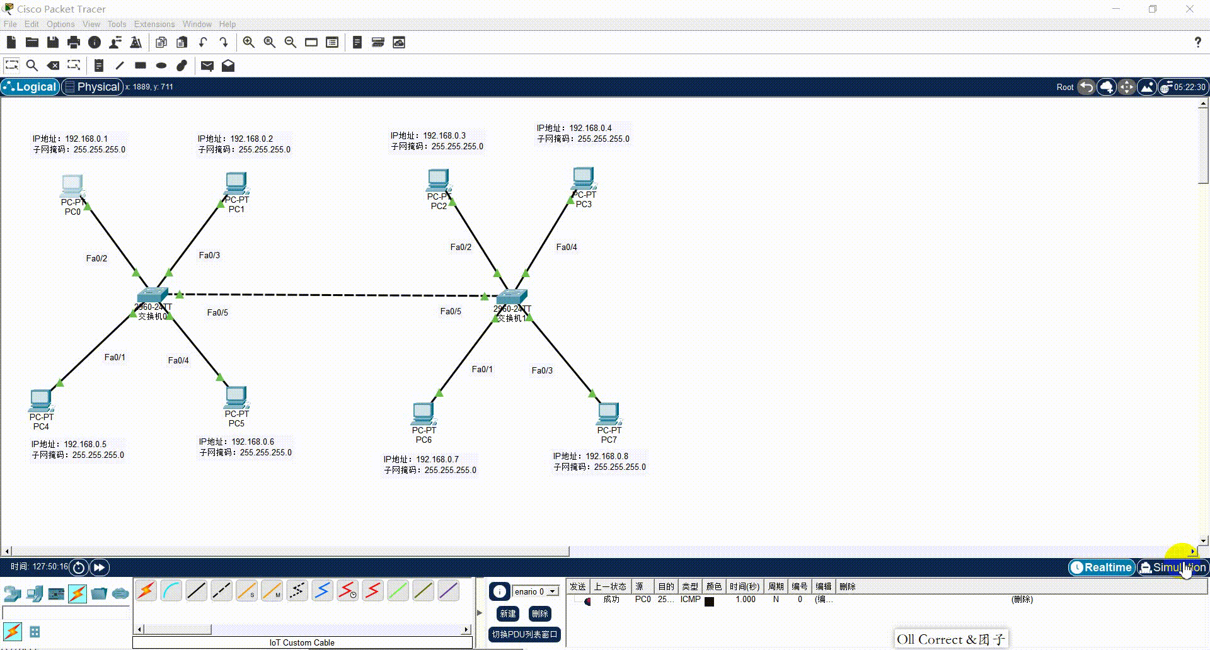
Task: Reset zoom with the R magnifier
Action: pyautogui.click(x=270, y=42)
